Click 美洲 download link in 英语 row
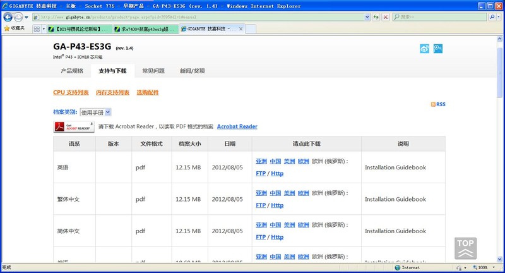The width and height of the screenshot is (505, 273). (289, 161)
